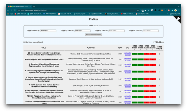Open the GitHub corner octocat link
This screenshot has width=187, height=112.
click(178, 19)
